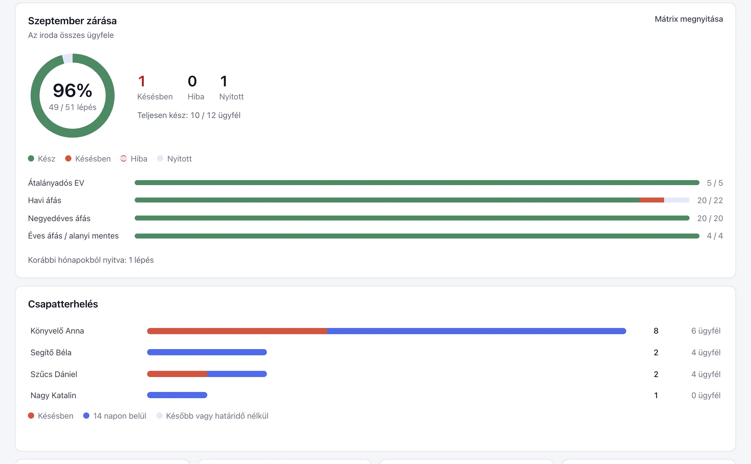Select Könyvelő Anna team row
Viewport: 751px width, 464px height.
click(x=375, y=331)
